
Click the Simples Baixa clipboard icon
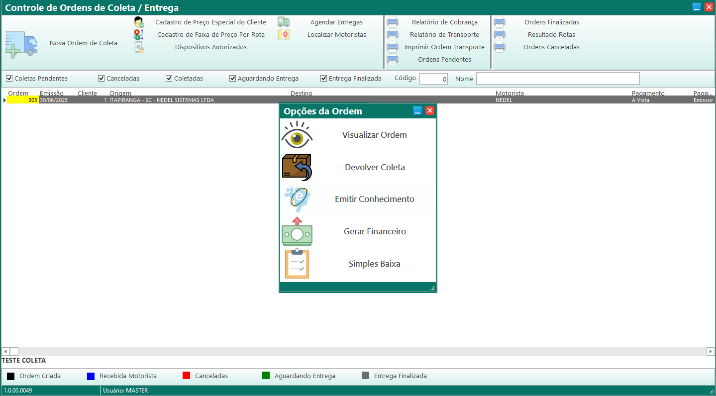297,264
